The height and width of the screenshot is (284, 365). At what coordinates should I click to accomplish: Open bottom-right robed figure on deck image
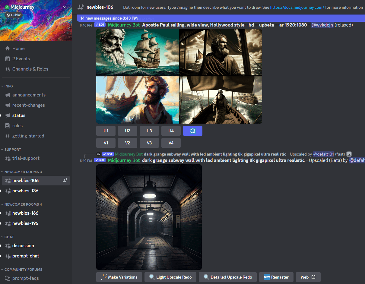point(221,100)
